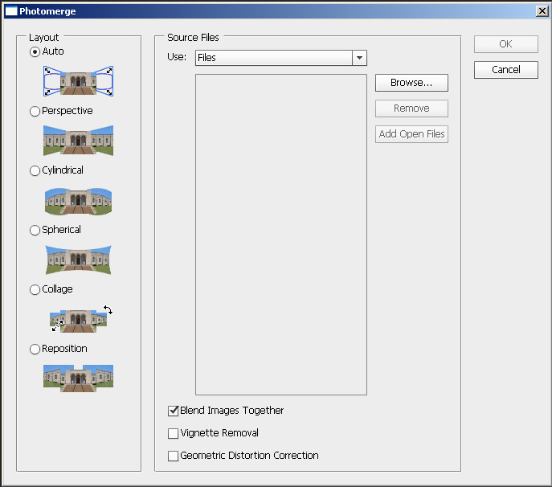This screenshot has height=487, width=552.
Task: Click the Perspective layout preview image
Action: tap(78, 140)
